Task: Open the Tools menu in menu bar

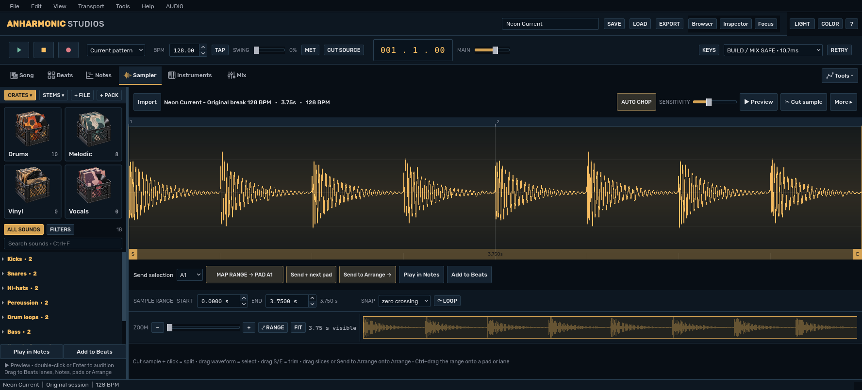Action: pos(123,6)
